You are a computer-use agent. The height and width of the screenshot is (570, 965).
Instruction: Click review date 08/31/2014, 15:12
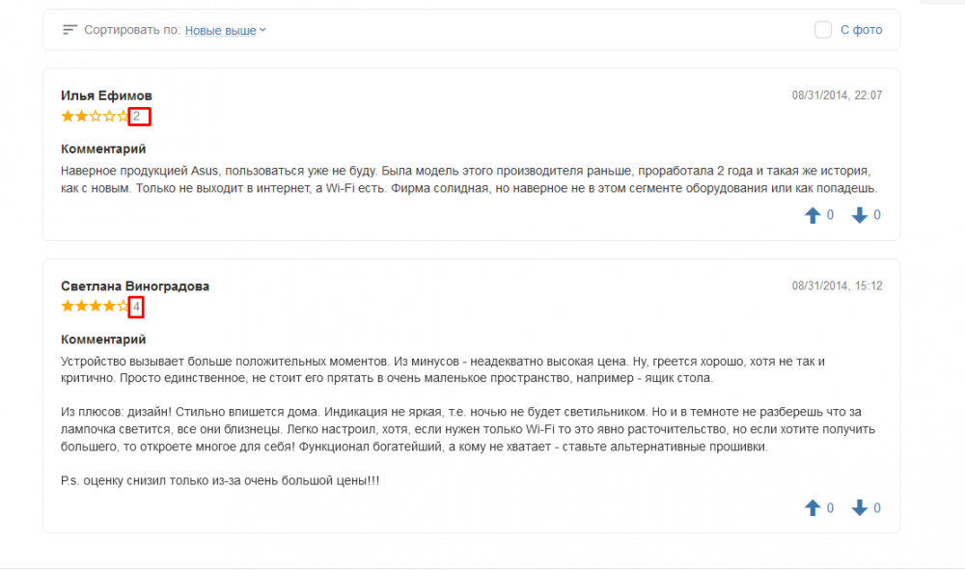pyautogui.click(x=837, y=286)
